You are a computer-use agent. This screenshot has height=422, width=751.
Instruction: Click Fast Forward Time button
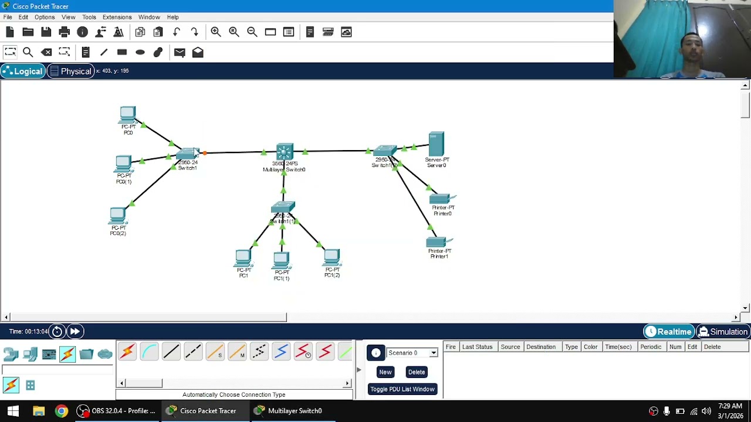pos(75,332)
